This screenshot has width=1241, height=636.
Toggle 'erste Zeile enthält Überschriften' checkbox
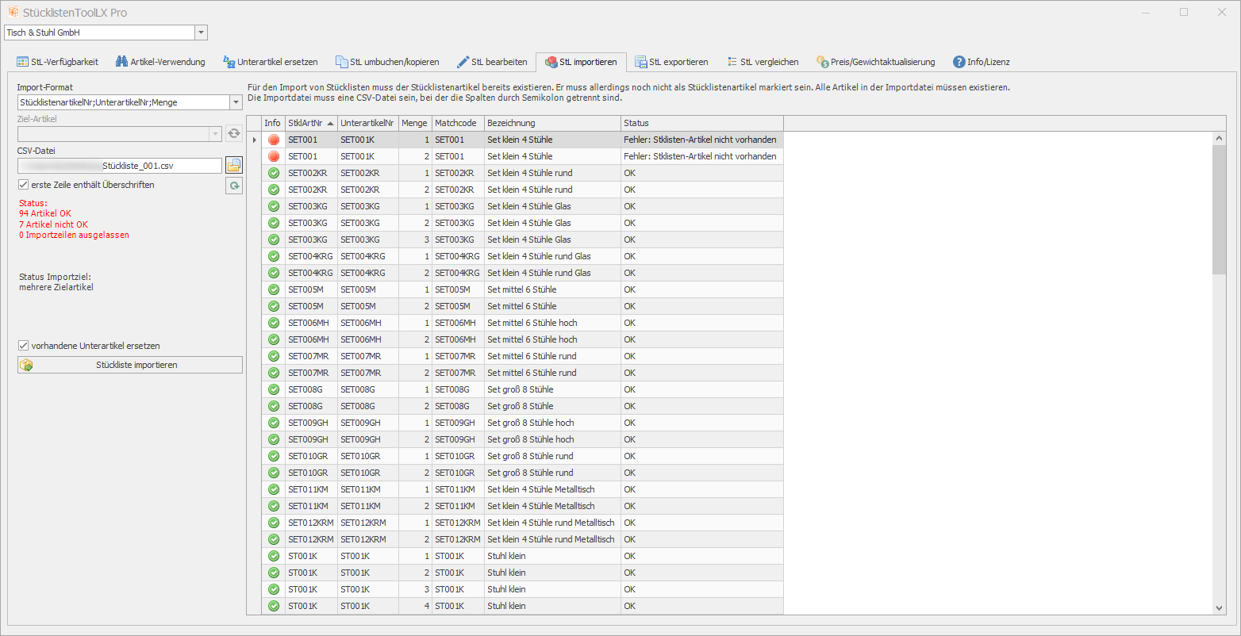pyautogui.click(x=24, y=185)
